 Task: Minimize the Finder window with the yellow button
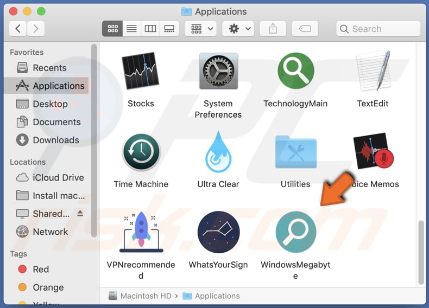pyautogui.click(x=27, y=11)
